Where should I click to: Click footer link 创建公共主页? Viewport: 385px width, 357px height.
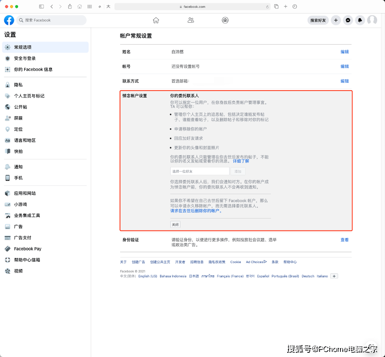(160, 262)
